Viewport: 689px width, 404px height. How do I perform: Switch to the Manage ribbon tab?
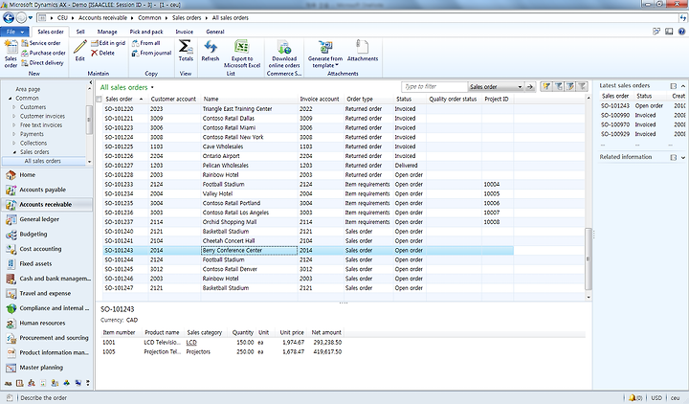click(x=107, y=32)
